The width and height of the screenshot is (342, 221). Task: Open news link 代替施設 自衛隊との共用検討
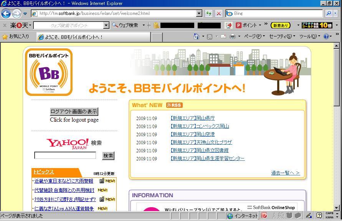64,190
